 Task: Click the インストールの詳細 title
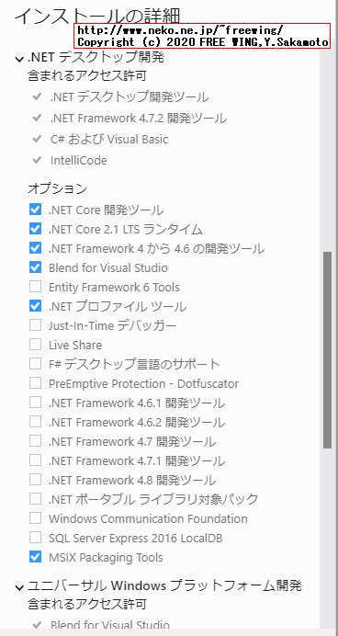[x=97, y=16]
